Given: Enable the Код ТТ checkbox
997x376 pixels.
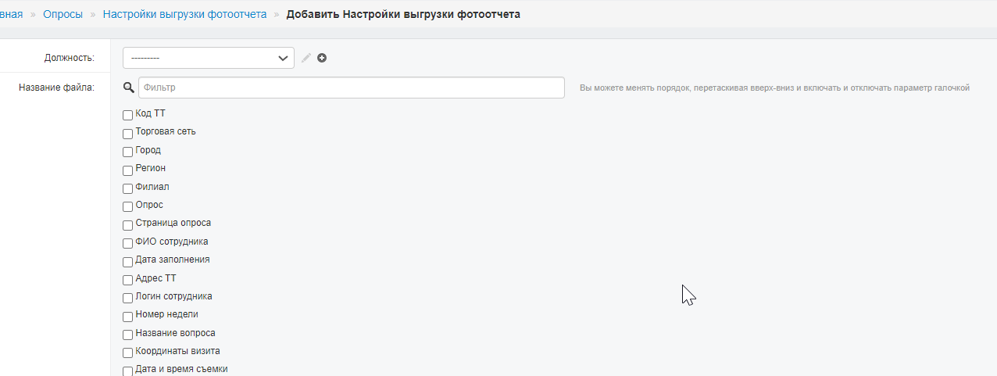Looking at the screenshot, I should [128, 115].
